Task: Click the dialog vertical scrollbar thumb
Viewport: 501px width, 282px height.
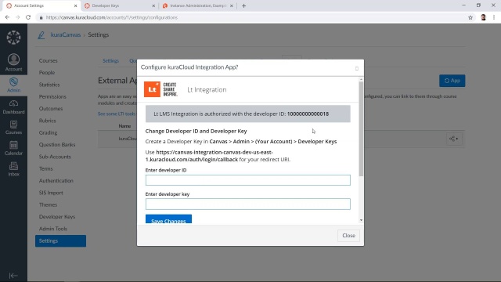Action: (x=361, y=129)
